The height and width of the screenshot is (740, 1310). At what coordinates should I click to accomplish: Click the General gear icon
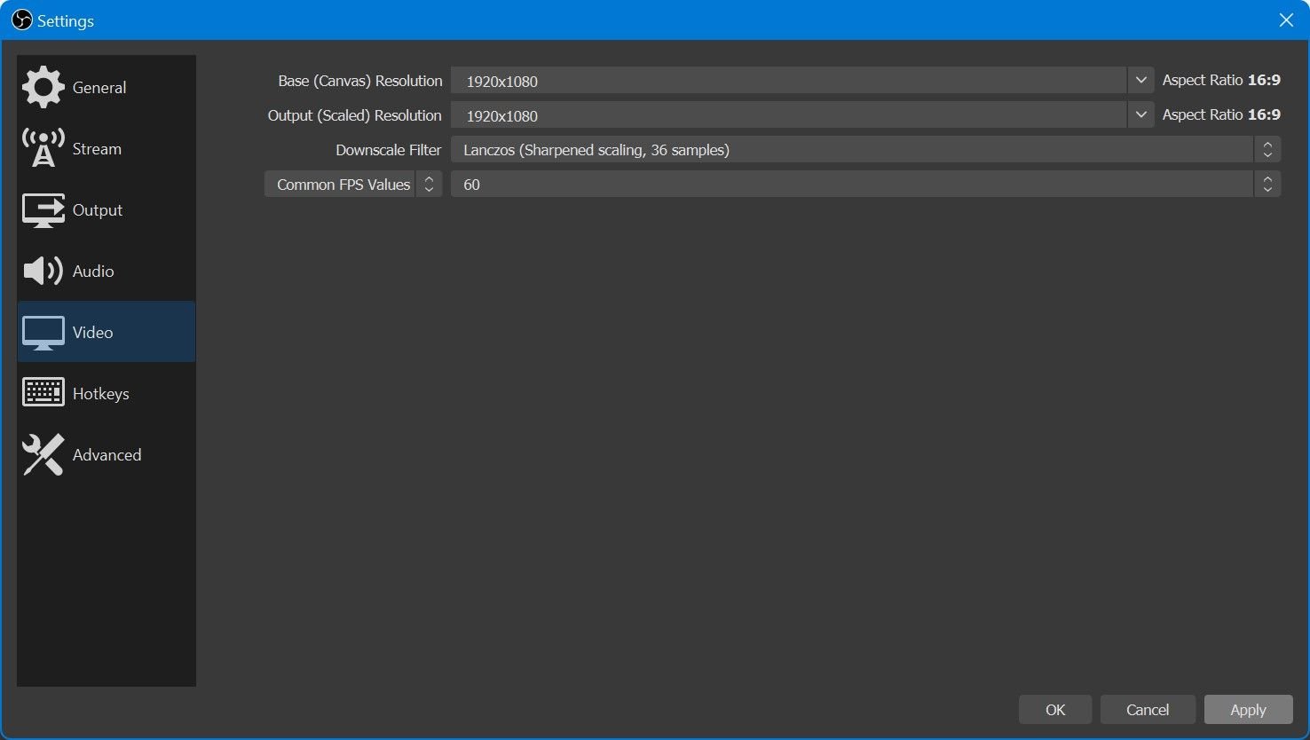pyautogui.click(x=43, y=87)
